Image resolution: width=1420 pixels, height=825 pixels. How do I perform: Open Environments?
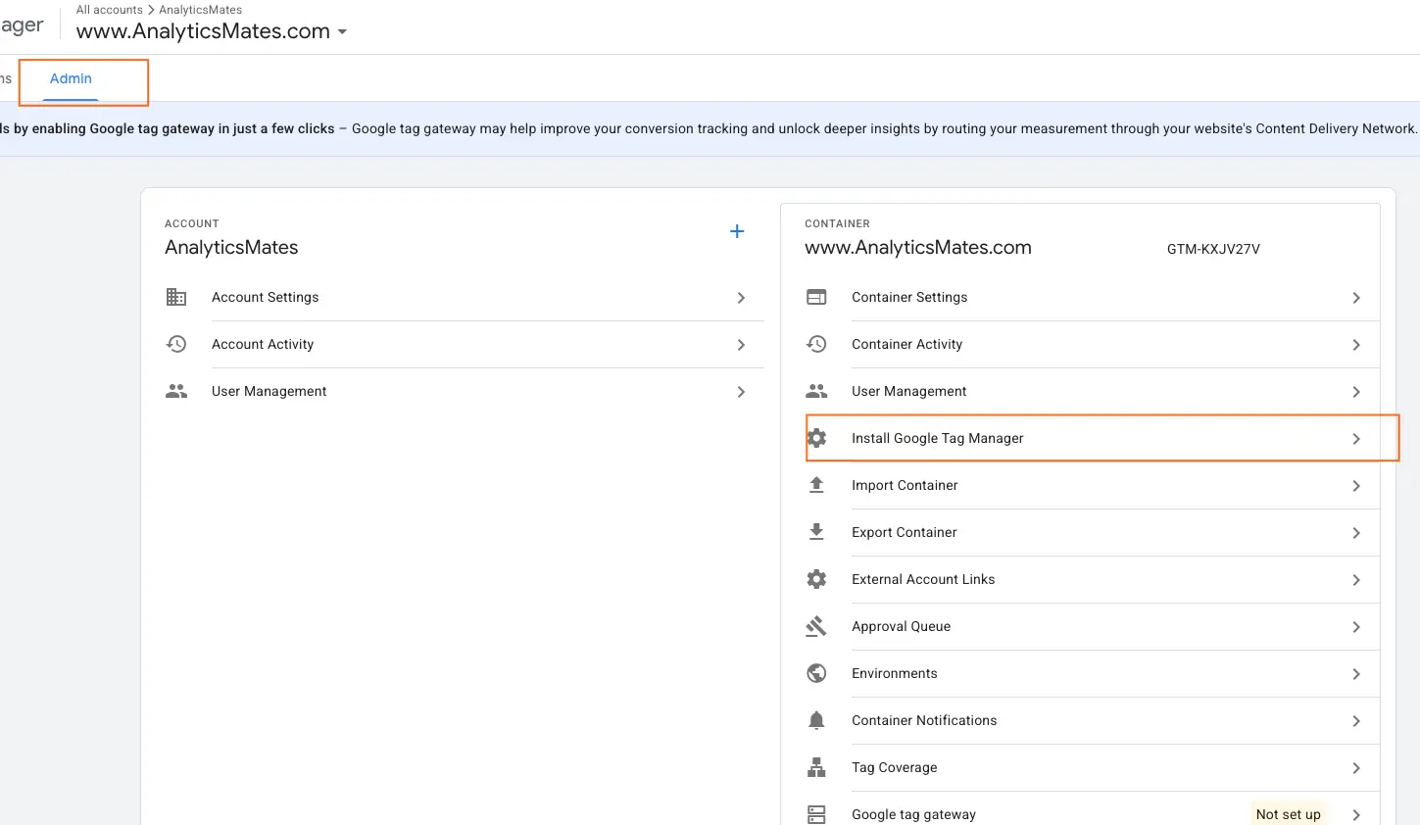pyautogui.click(x=1092, y=673)
